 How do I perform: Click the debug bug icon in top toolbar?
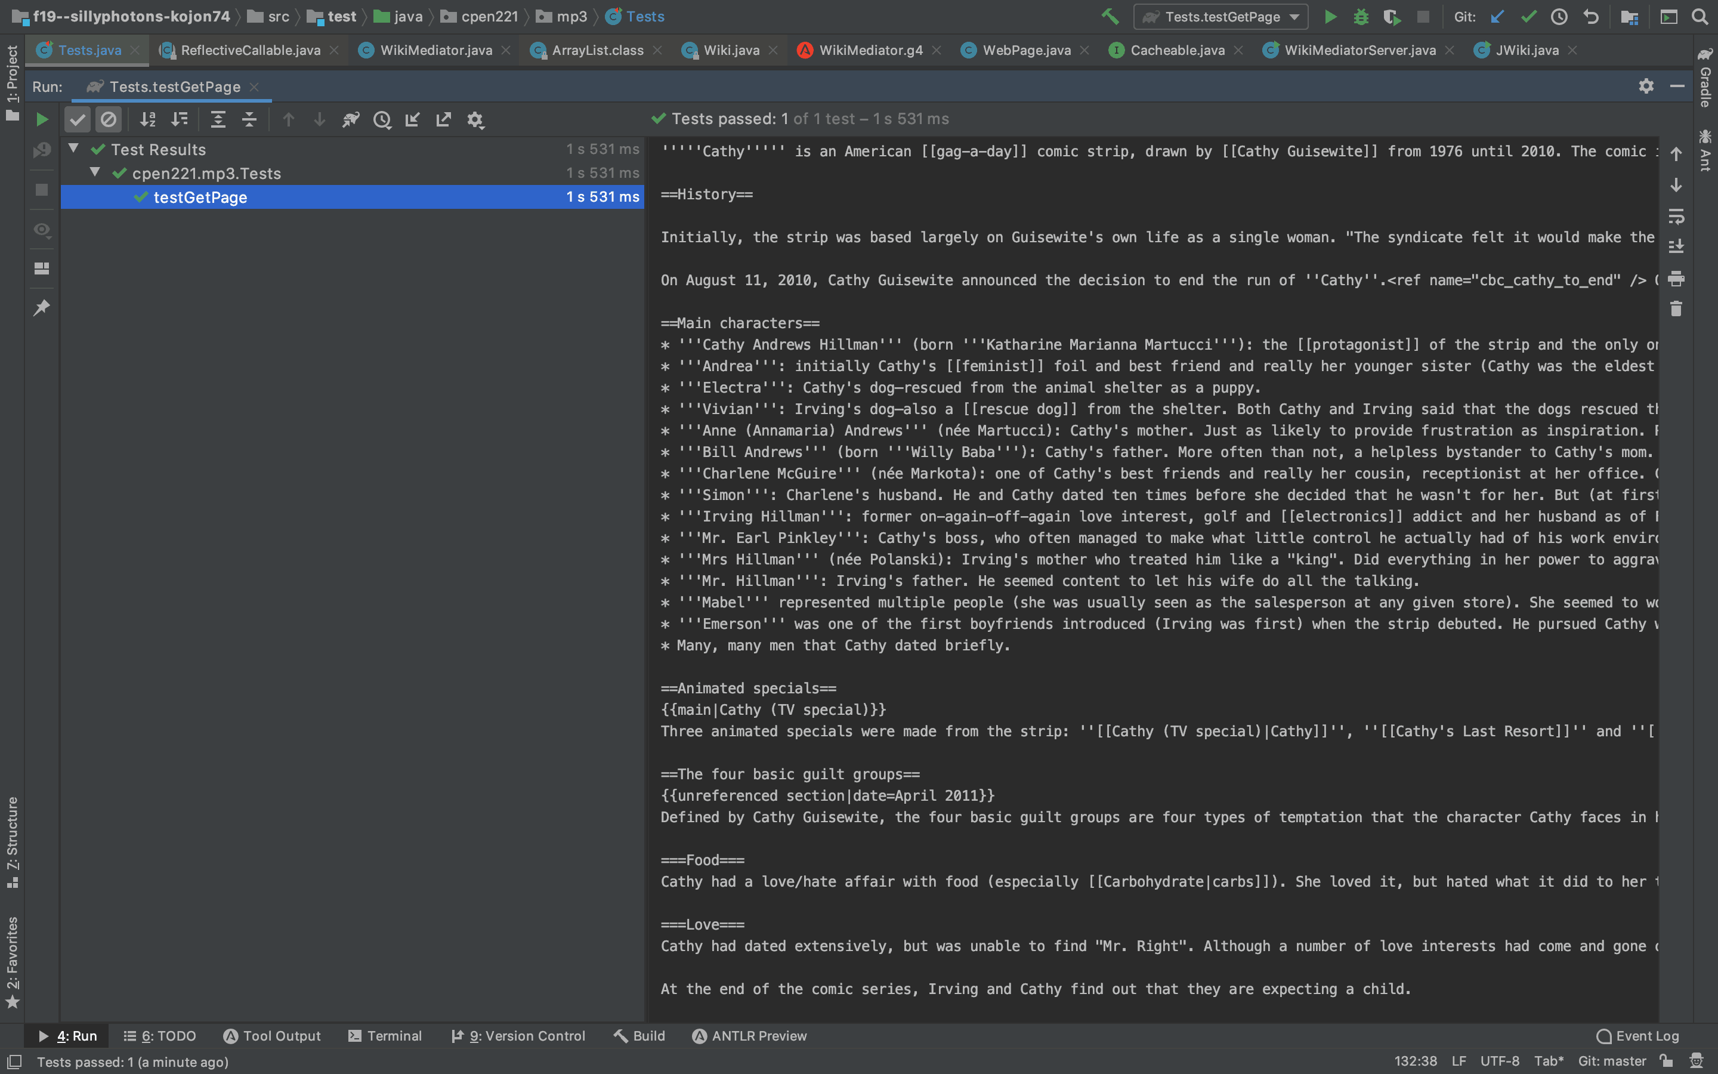[x=1361, y=17]
